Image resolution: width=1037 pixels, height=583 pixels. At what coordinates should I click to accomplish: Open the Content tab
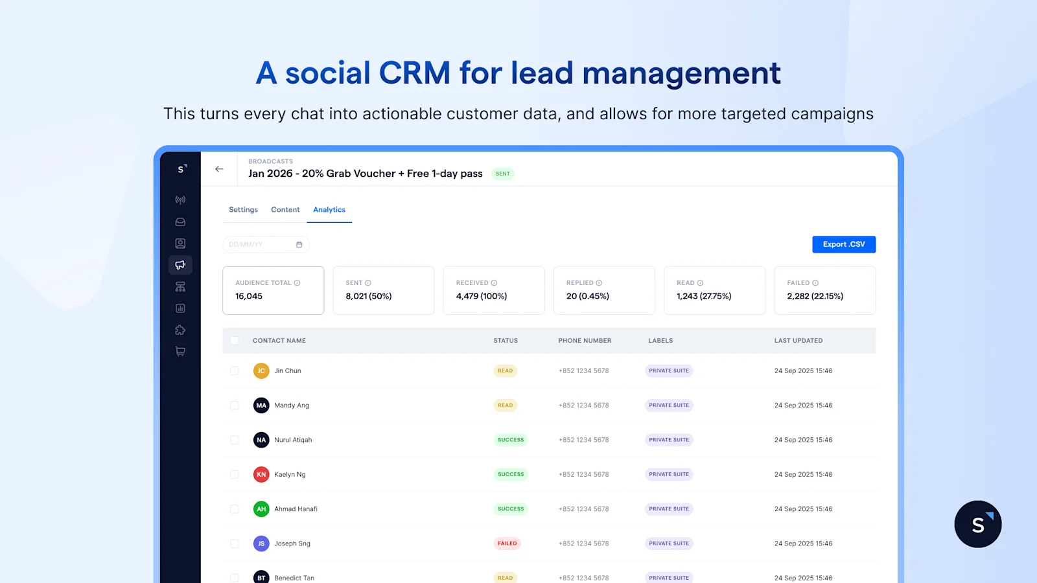[x=285, y=209]
